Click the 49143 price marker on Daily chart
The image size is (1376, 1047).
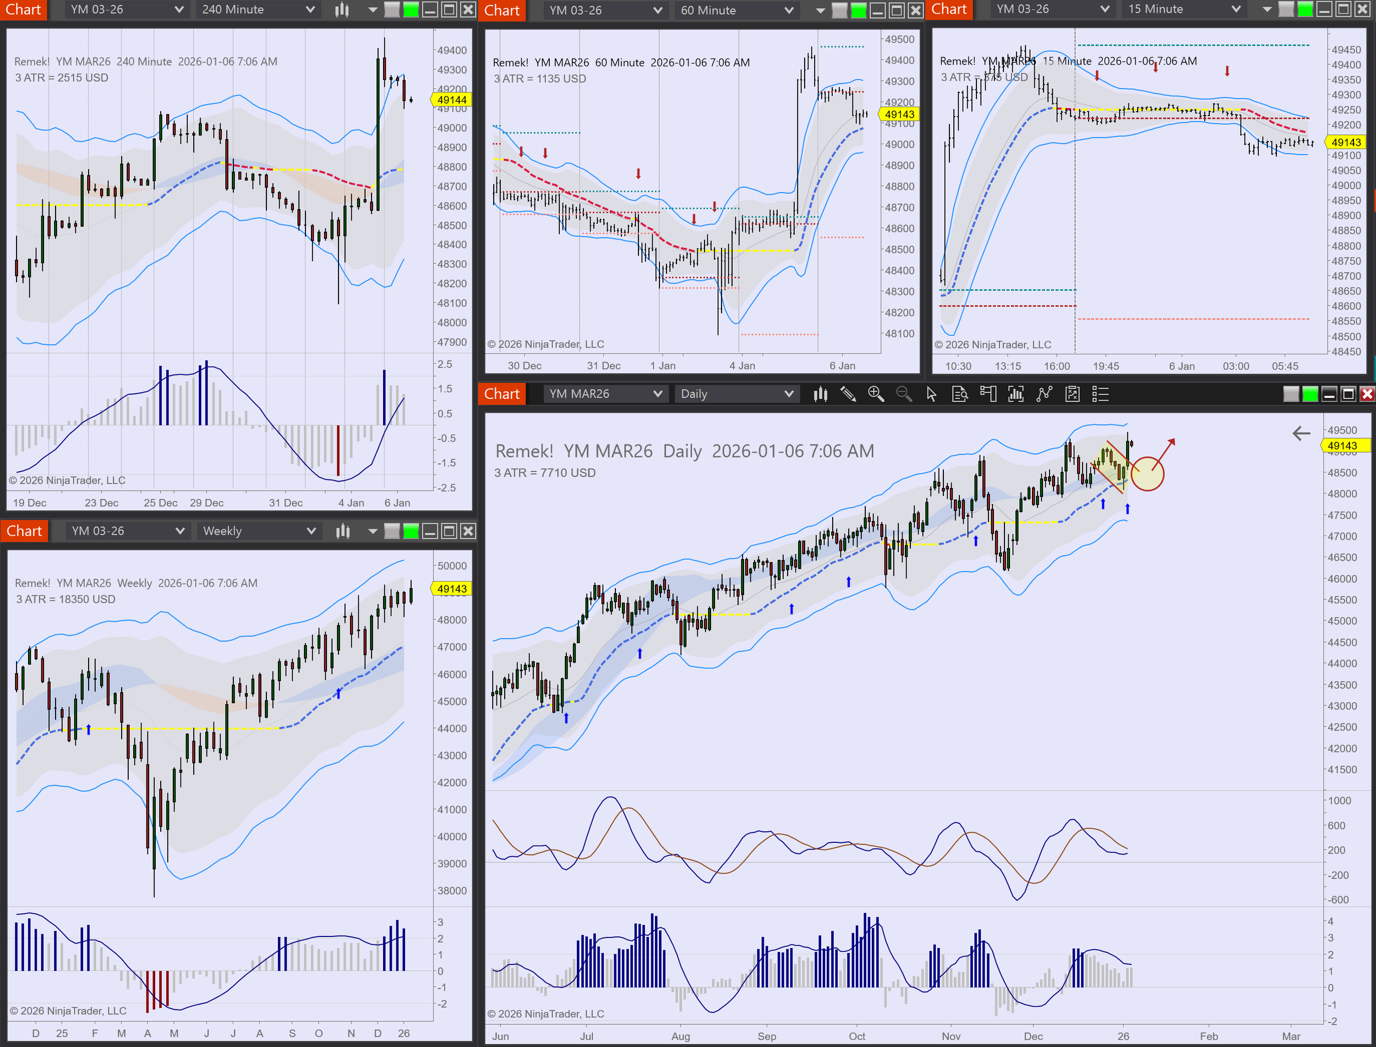(x=1342, y=446)
